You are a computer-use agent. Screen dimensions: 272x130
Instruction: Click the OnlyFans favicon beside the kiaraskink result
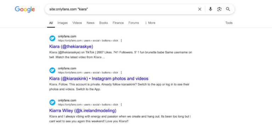pos(52,70)
